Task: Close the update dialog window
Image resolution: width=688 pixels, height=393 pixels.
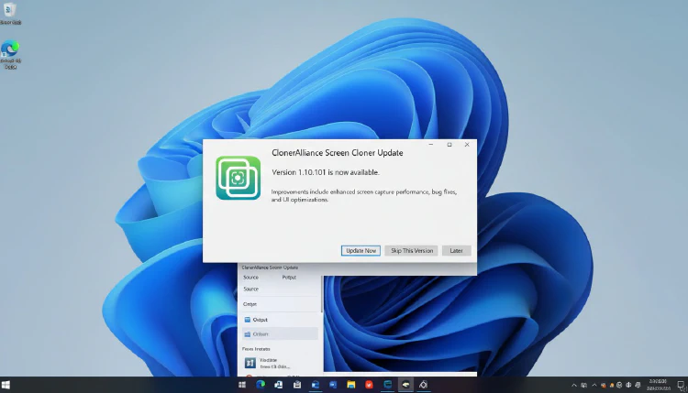Action: [466, 145]
